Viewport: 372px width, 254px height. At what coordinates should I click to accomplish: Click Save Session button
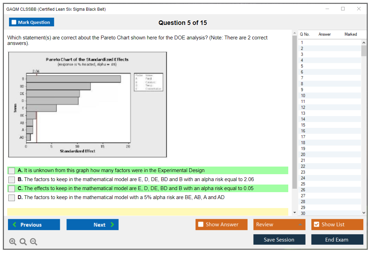coord(279,239)
